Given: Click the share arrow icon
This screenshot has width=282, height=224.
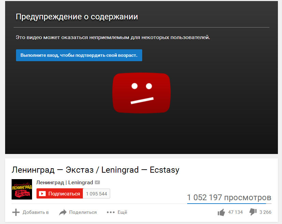Looking at the screenshot, I should pos(63,212).
